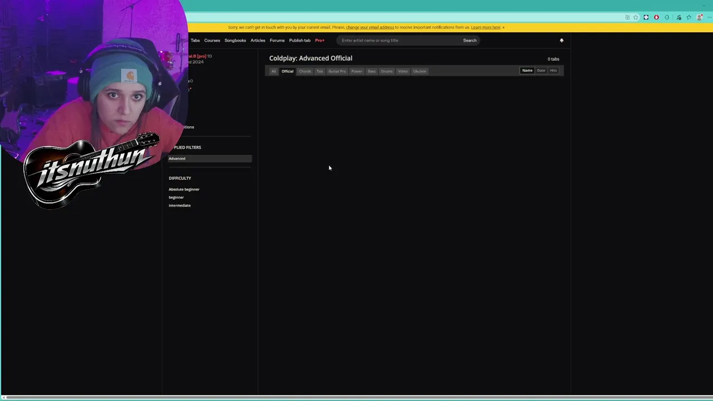Remove the applied Advanced filter
This screenshot has height=401, width=713.
tap(210, 159)
